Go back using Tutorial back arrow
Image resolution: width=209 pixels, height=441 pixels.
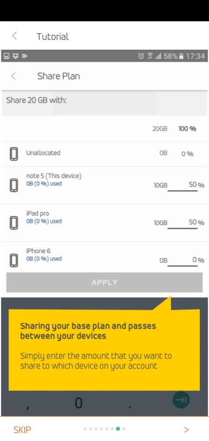coord(15,36)
